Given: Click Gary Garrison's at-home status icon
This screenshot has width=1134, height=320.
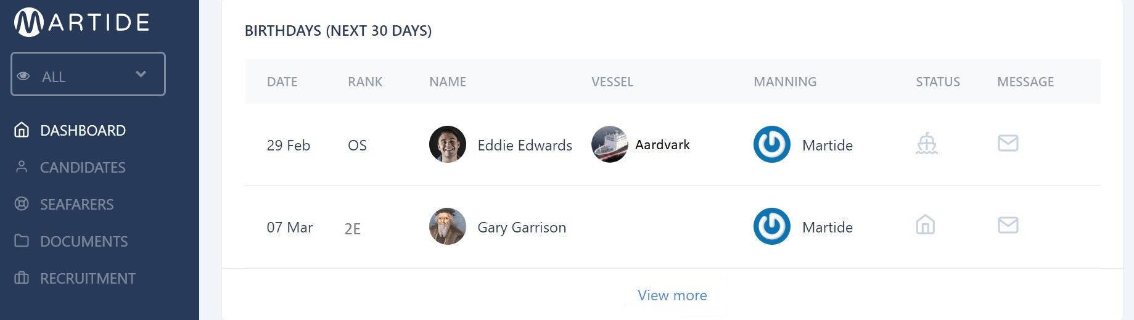Looking at the screenshot, I should click(926, 225).
